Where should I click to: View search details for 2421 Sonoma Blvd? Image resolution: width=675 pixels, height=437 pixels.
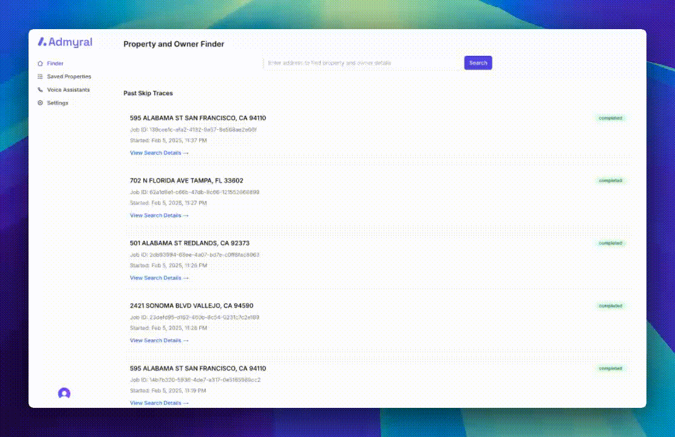click(159, 340)
